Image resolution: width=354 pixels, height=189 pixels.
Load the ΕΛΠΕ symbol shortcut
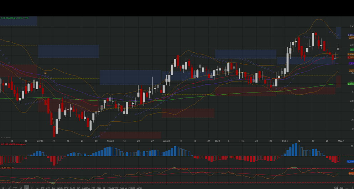click(72, 188)
